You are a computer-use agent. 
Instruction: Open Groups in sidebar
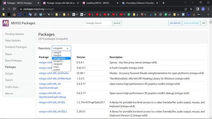pyautogui.click(x=9, y=73)
